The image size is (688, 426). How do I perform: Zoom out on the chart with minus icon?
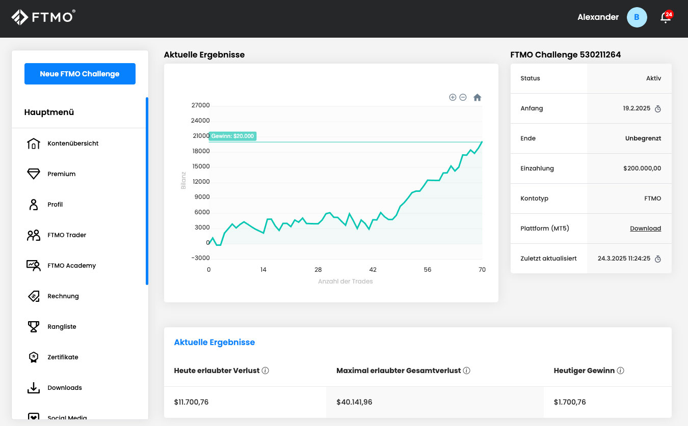463,97
